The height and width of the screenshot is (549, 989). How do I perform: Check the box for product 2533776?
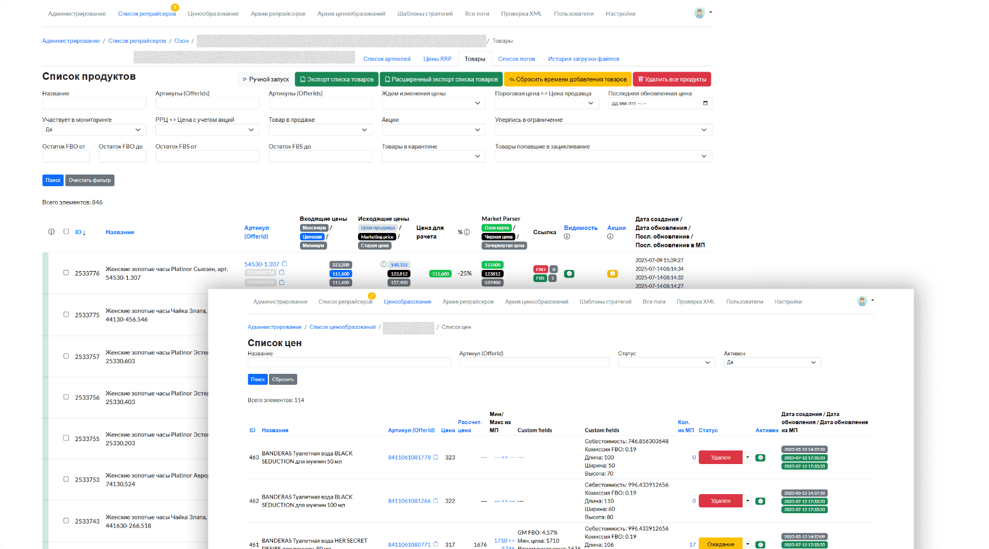click(x=66, y=273)
